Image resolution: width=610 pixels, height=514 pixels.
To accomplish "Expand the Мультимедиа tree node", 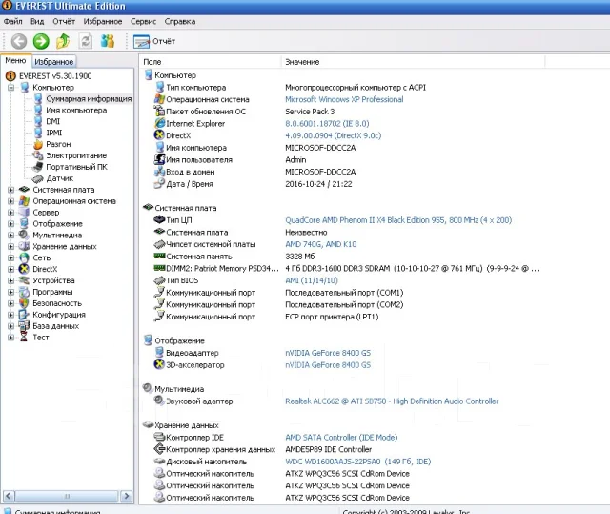I will tap(10, 235).
